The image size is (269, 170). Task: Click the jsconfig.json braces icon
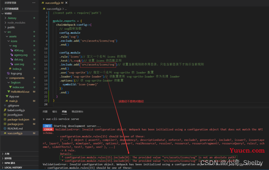(x=5, y=115)
